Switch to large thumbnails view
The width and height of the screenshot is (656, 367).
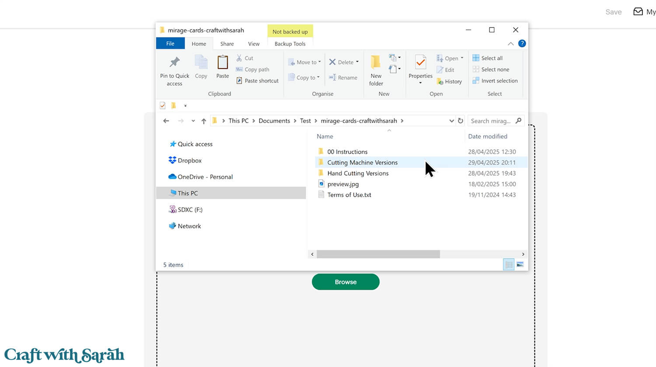pos(520,264)
